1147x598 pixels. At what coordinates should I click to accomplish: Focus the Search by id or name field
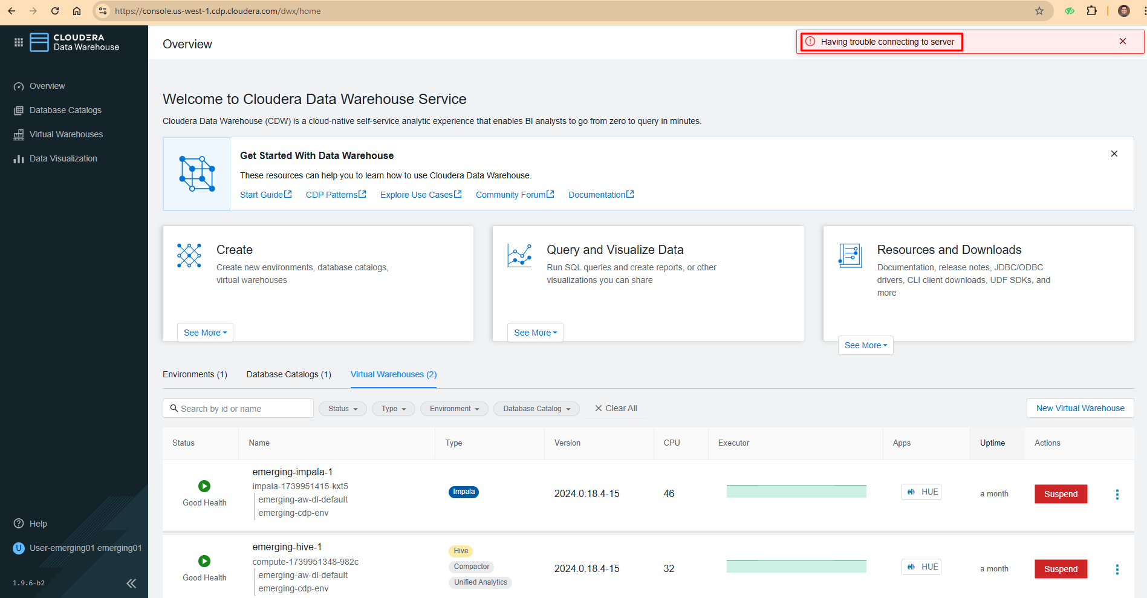coord(238,408)
